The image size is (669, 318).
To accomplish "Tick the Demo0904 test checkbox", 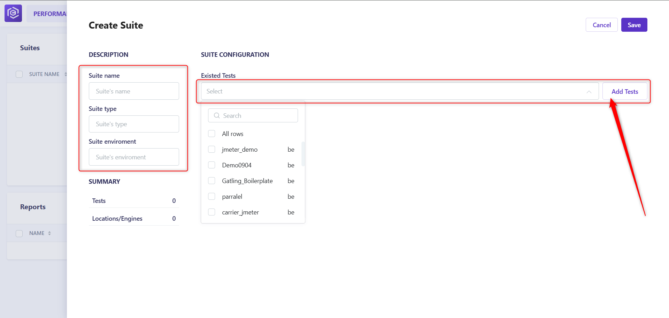I will [x=212, y=165].
